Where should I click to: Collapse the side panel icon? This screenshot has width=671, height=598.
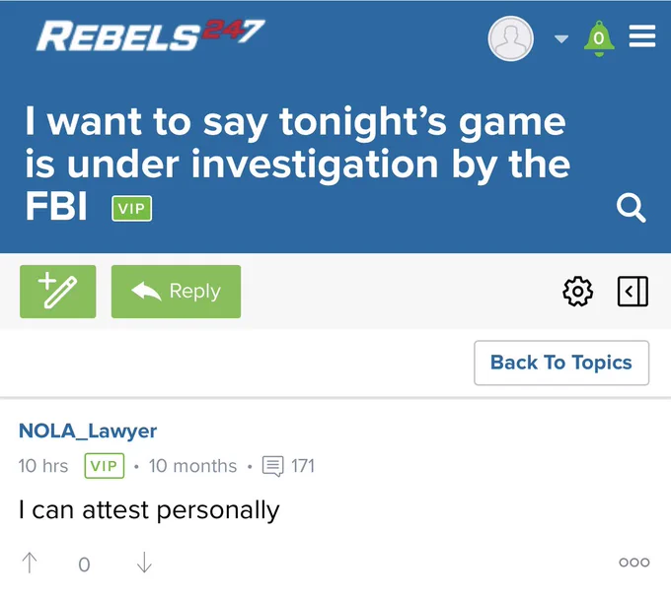pos(633,292)
